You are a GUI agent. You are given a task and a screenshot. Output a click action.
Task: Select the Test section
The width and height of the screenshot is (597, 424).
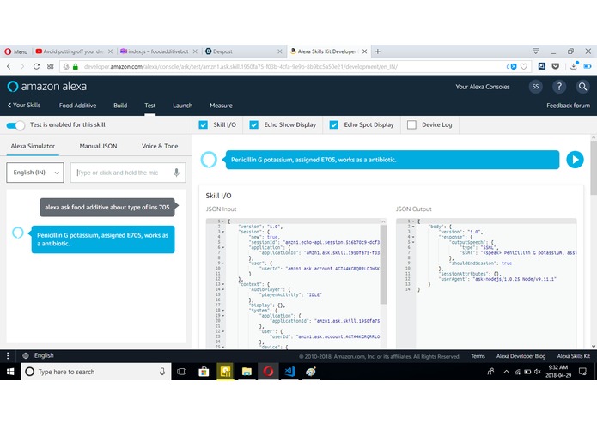tap(149, 106)
